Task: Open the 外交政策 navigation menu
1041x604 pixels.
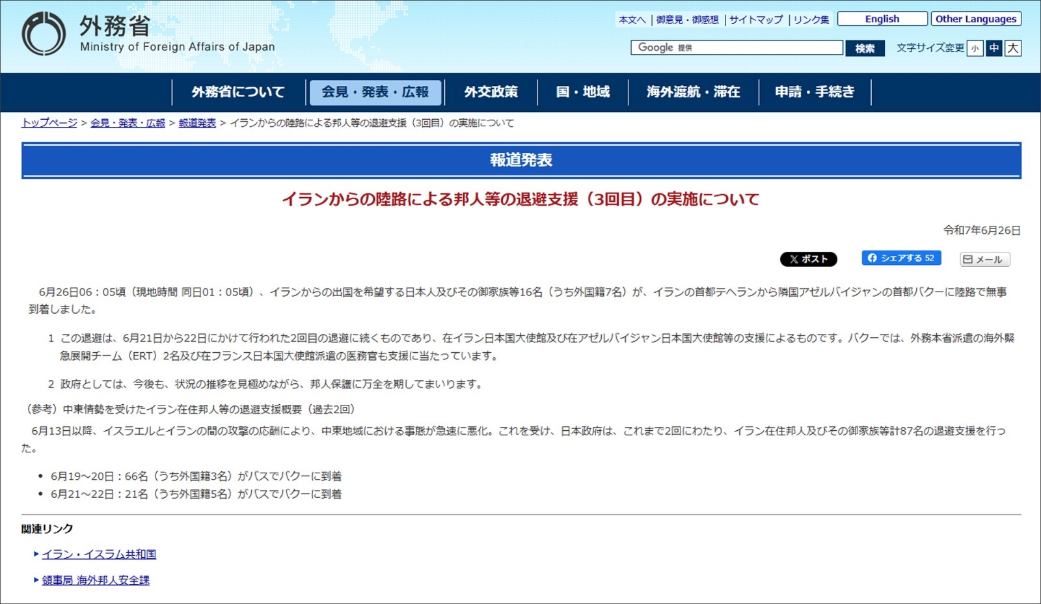Action: [x=491, y=92]
